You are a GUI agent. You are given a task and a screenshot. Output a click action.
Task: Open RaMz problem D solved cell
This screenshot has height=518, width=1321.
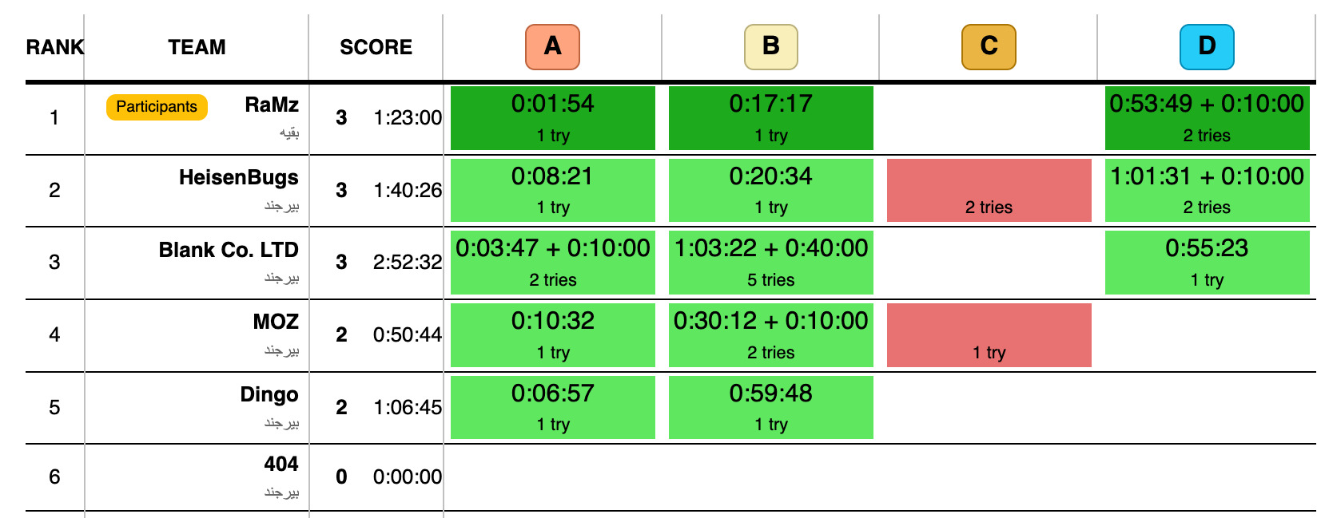click(x=1208, y=118)
